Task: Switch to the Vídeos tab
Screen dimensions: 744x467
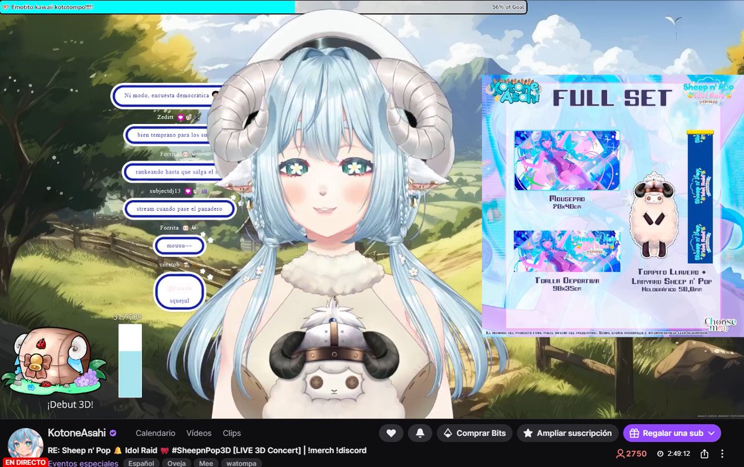Action: pyautogui.click(x=199, y=433)
